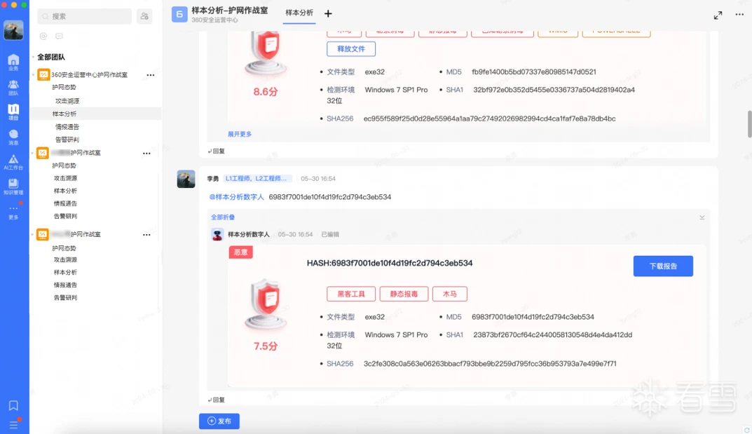Open 消息 messages in sidebar

13,137
